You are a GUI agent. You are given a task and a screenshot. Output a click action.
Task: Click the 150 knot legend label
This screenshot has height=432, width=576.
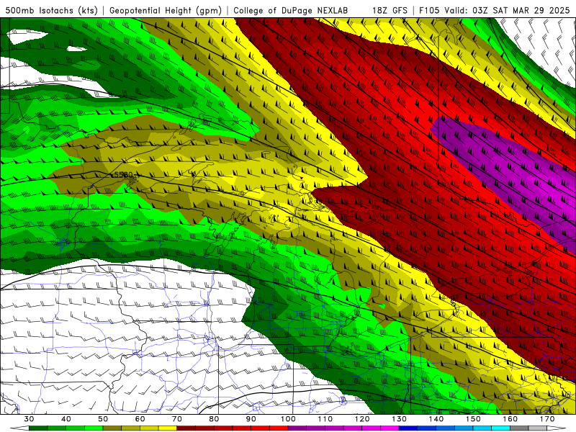(473, 419)
